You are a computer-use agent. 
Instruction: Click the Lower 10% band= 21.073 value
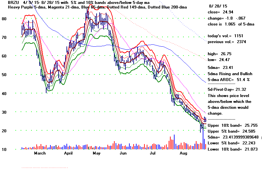(x=231, y=149)
